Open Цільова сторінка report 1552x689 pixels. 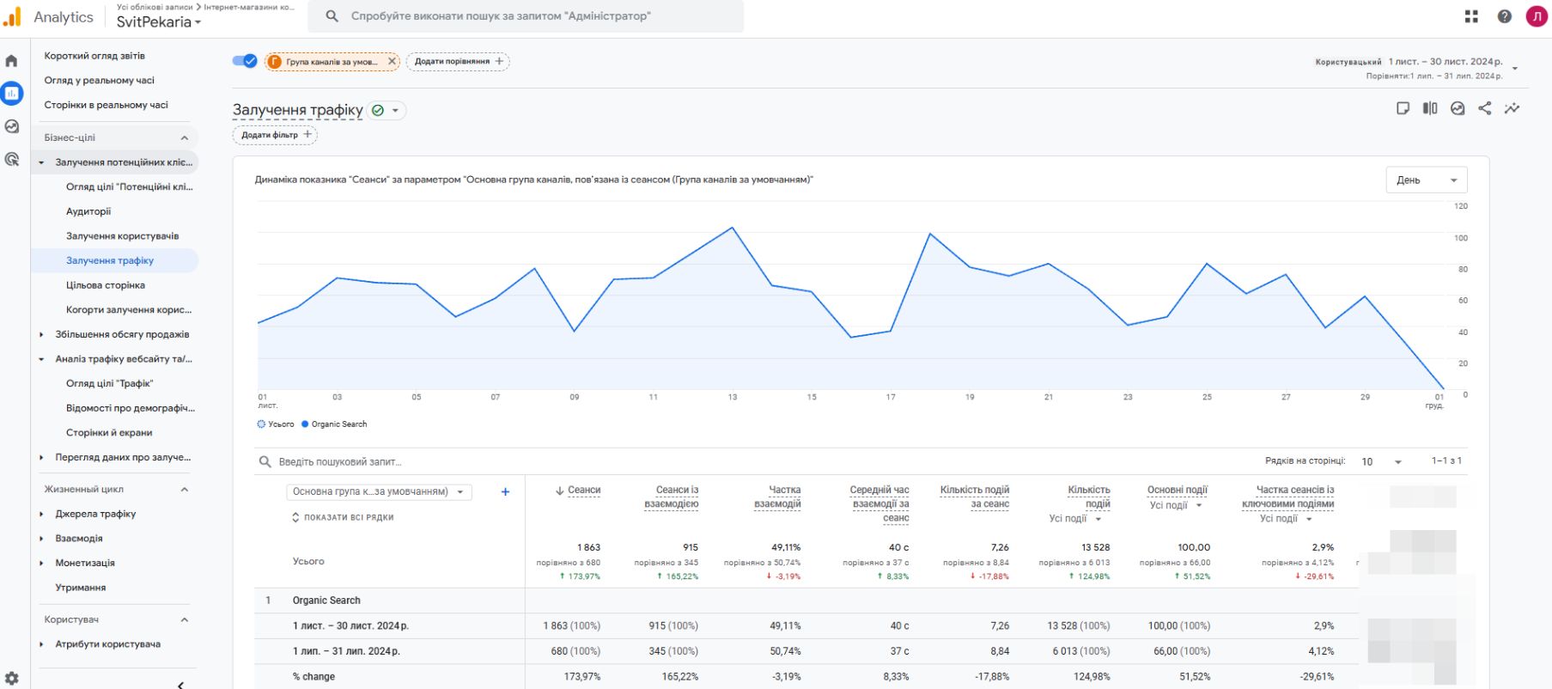tap(106, 285)
